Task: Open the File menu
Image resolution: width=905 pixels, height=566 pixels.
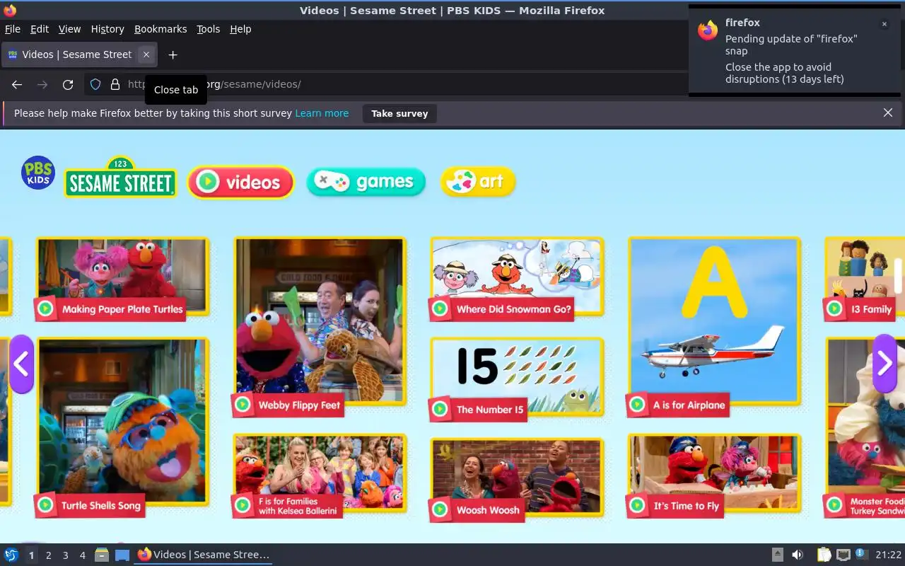Action: coord(13,29)
